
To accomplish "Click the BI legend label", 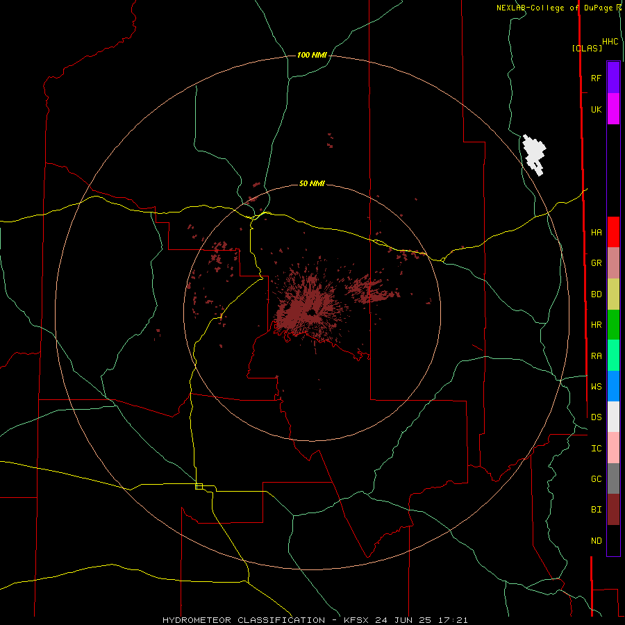I will (x=596, y=510).
